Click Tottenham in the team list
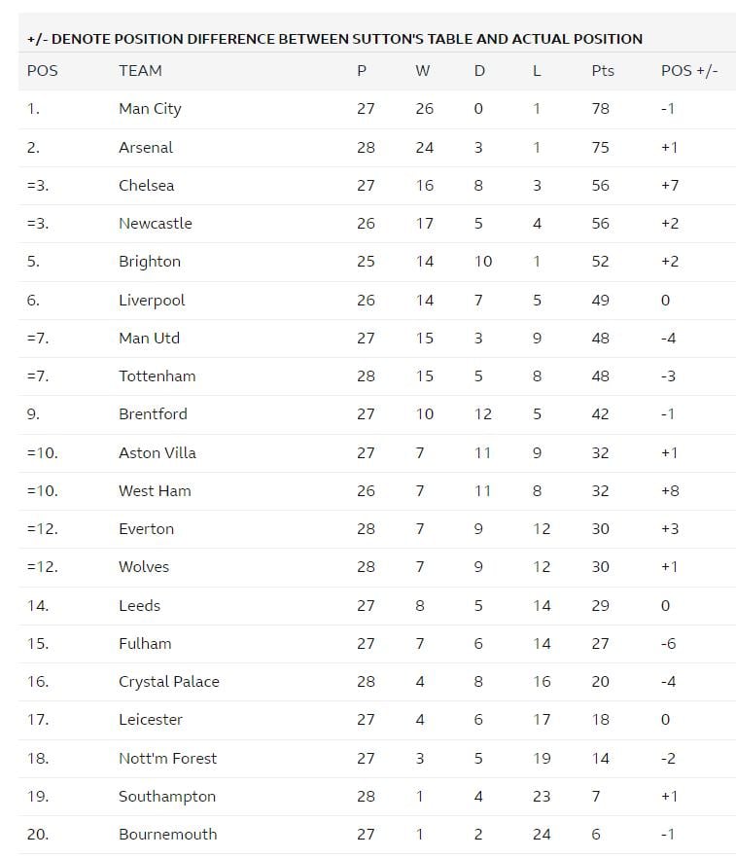 158,375
